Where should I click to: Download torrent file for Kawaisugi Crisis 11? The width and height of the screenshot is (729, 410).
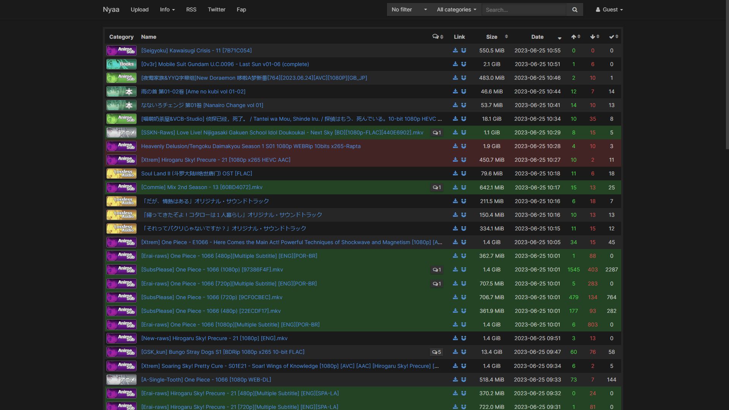point(455,50)
